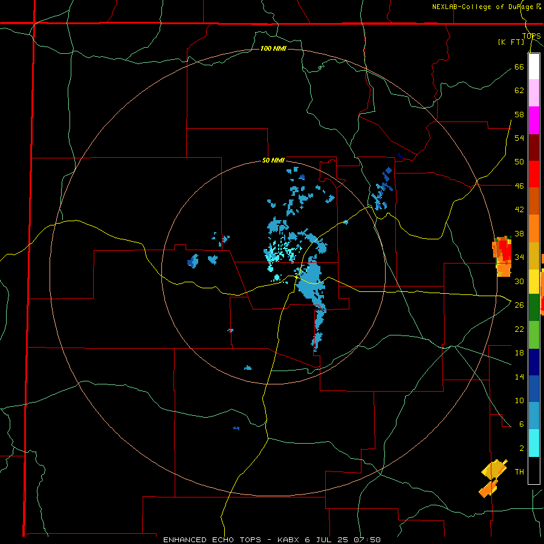The width and height of the screenshot is (544, 544).
Task: Click the '07:50' timestamp in the caption
Action: coord(368,540)
